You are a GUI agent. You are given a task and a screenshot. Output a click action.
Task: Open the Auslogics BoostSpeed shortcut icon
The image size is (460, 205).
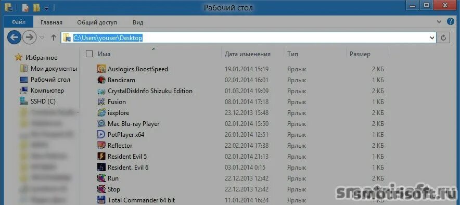[101, 69]
